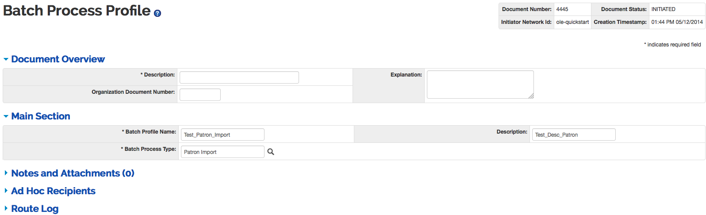
Task: Collapse Main Section using its triangle arrow
Action: [6, 116]
